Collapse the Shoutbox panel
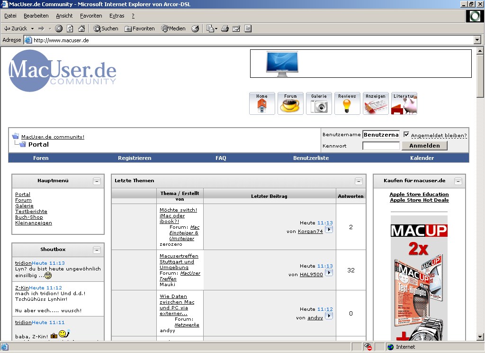 (x=97, y=250)
